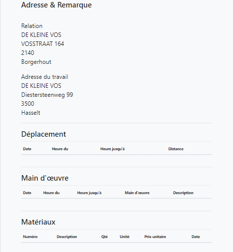Screen dimensions: 233x252
Task: Click Main d'œuvre column header
Action: click(137, 193)
